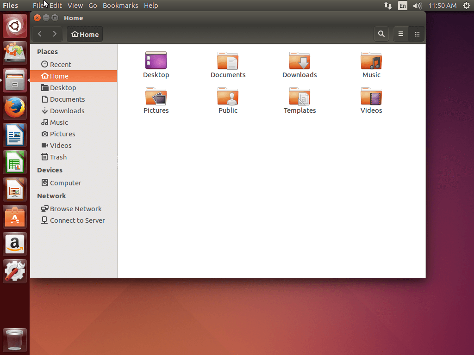The image size is (474, 355).
Task: Click the Home path bar button
Action: [x=85, y=34]
